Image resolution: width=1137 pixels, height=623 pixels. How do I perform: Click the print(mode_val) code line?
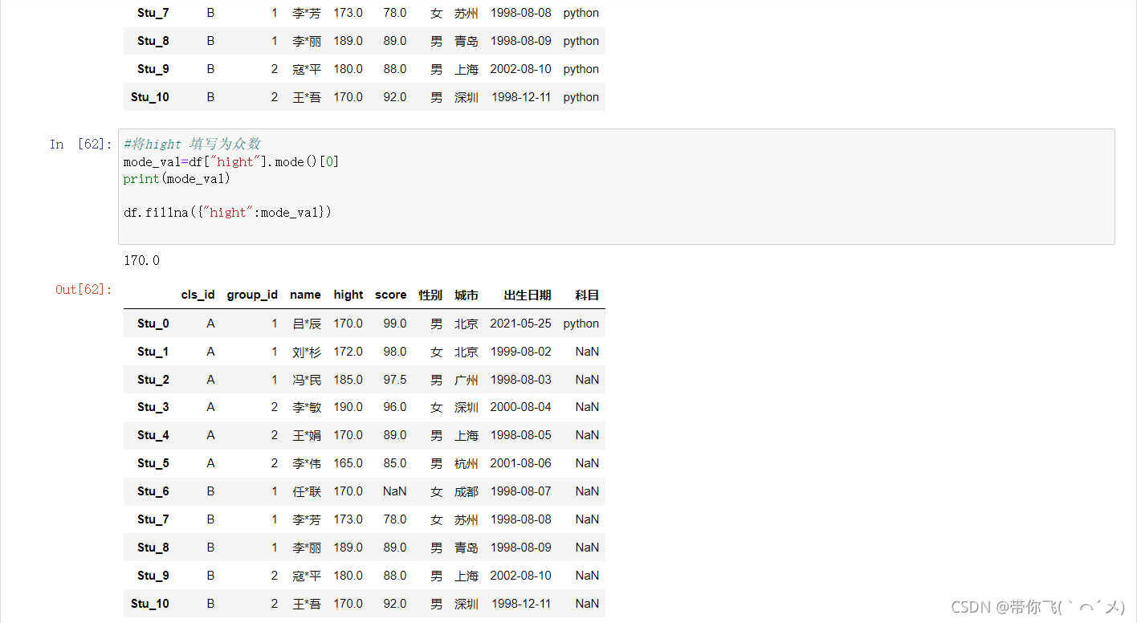pos(177,179)
